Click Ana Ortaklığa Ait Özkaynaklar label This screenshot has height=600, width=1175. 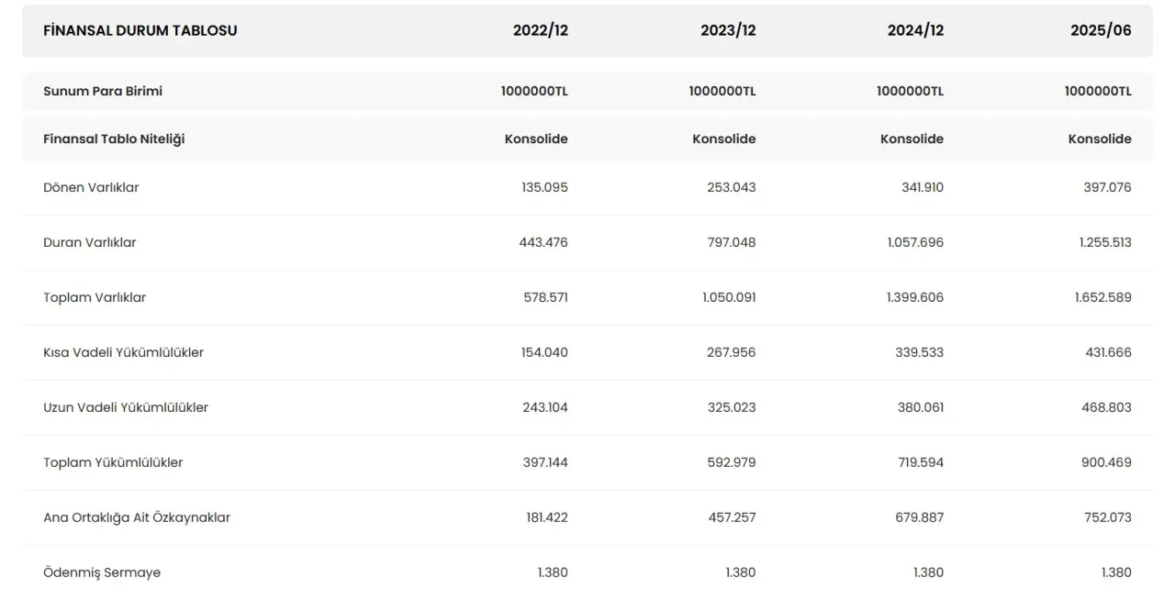click(137, 517)
